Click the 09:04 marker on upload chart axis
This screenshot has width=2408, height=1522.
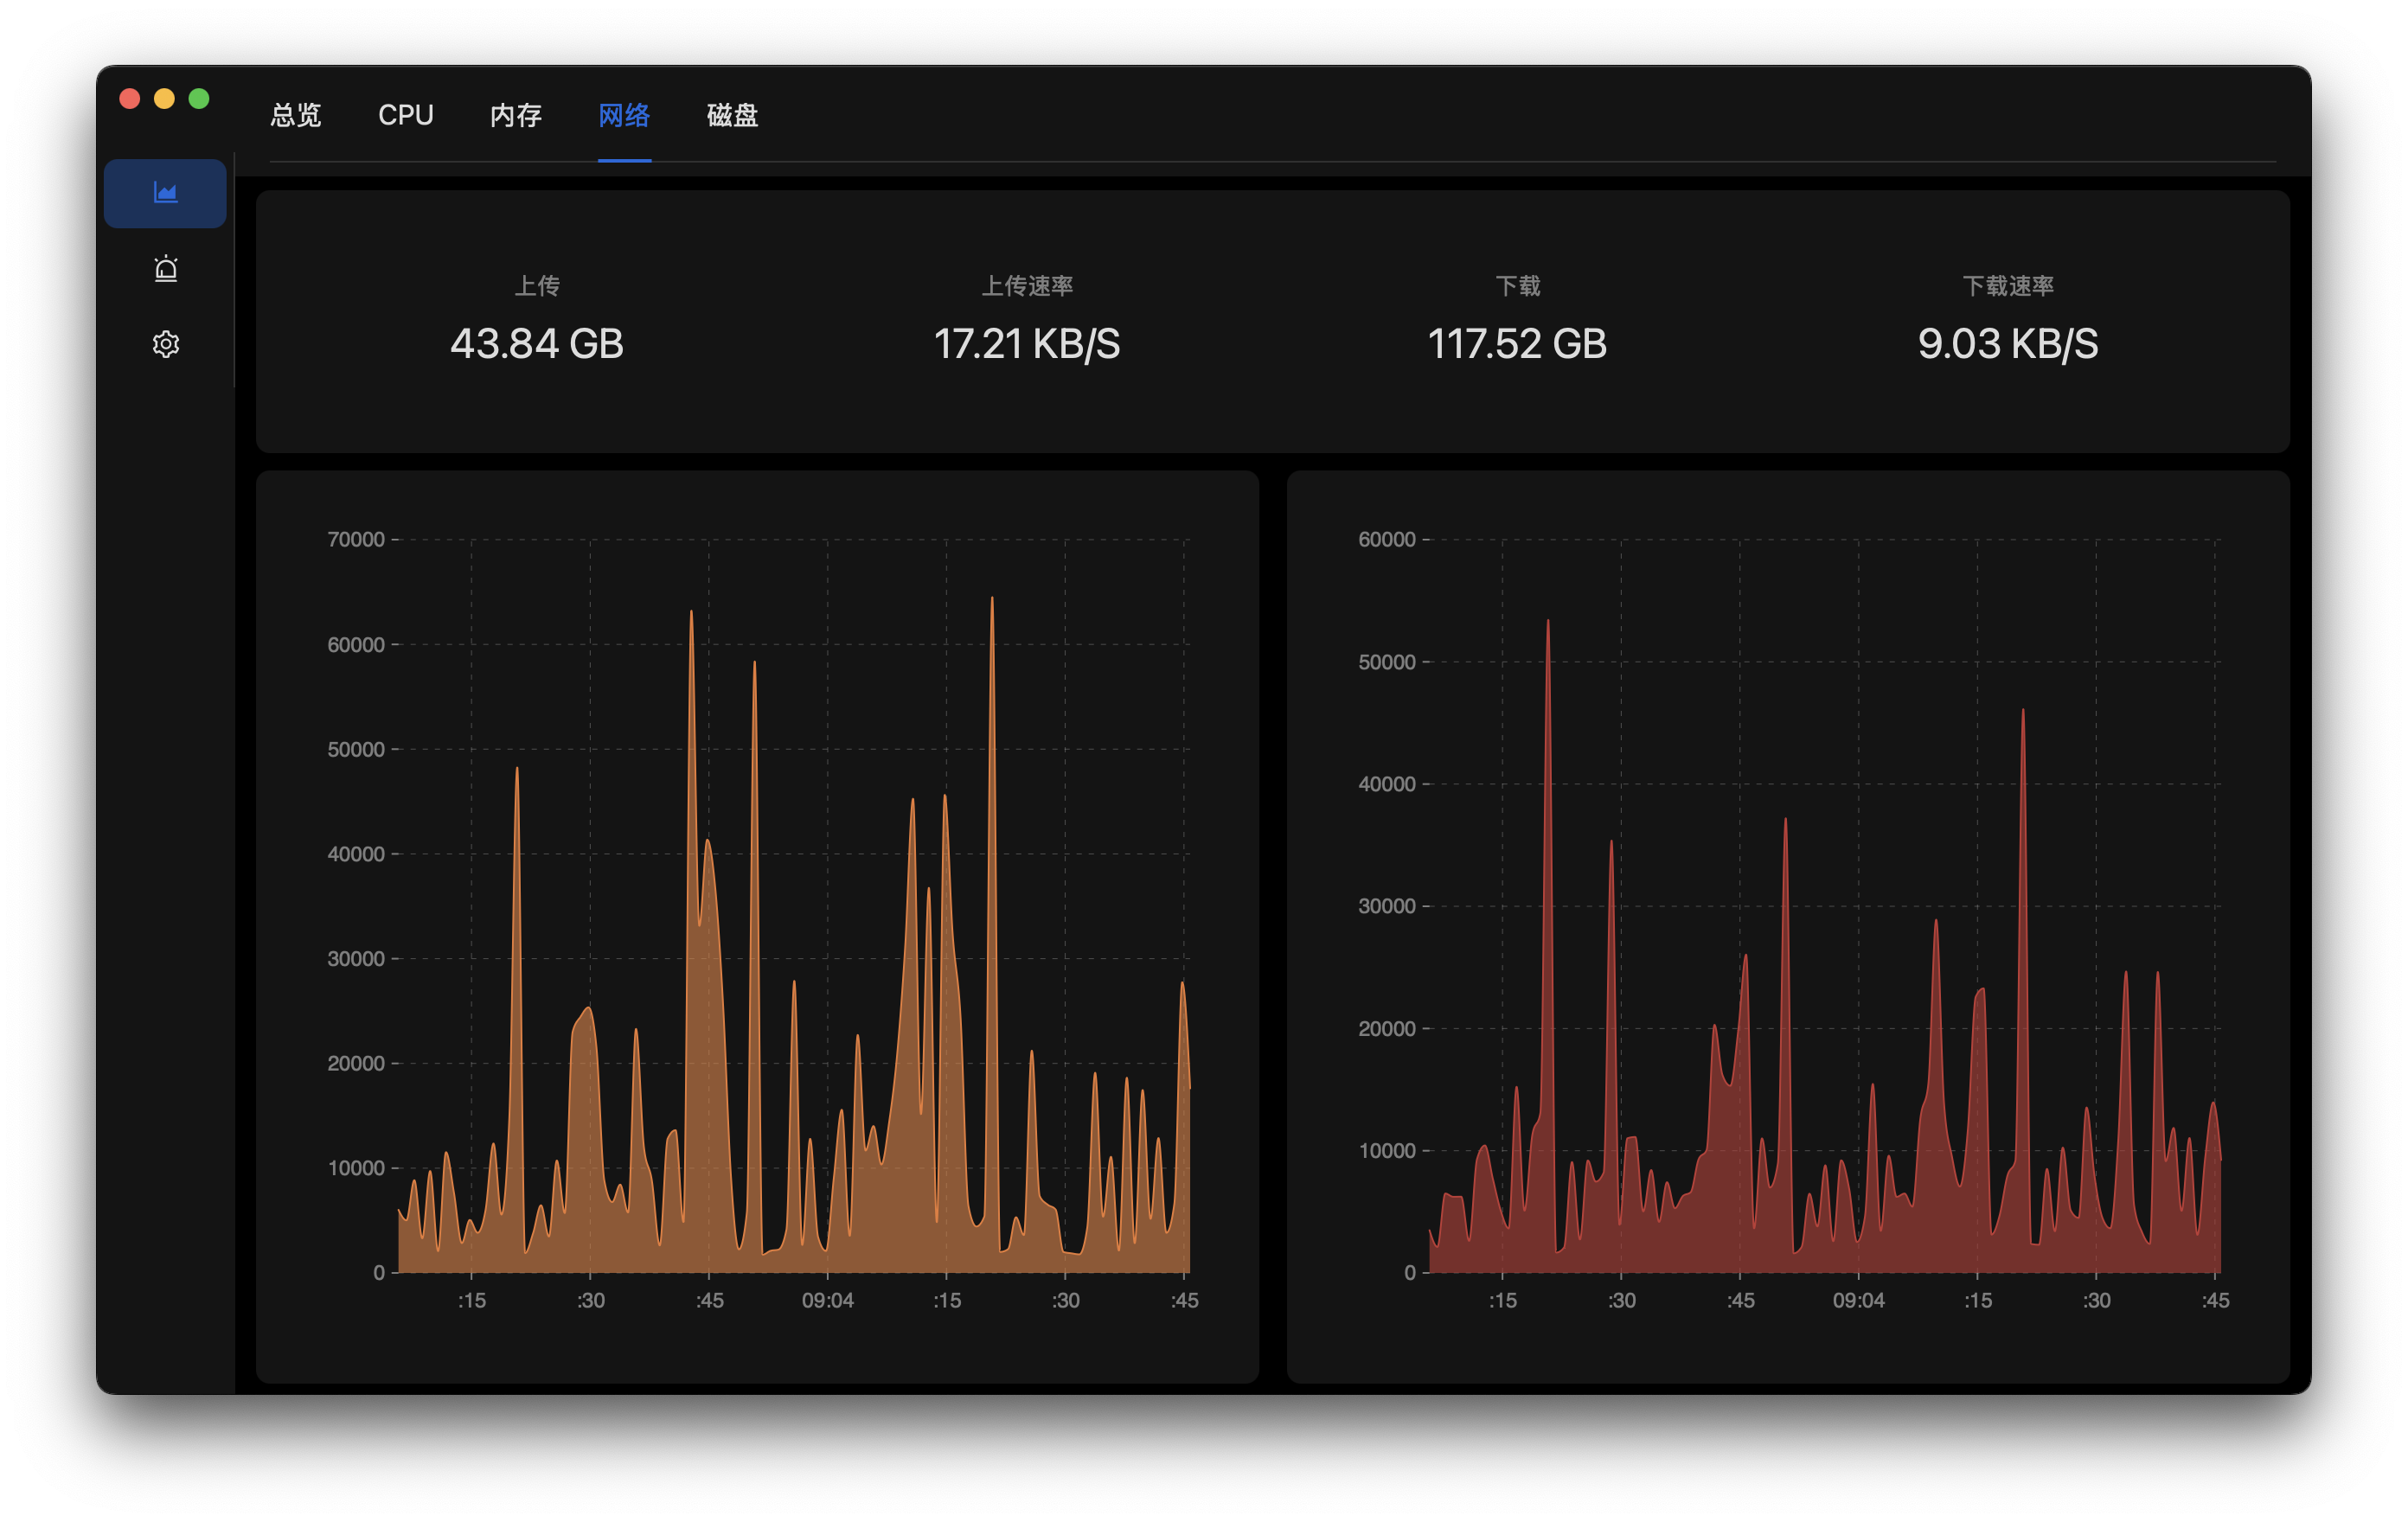(827, 1300)
